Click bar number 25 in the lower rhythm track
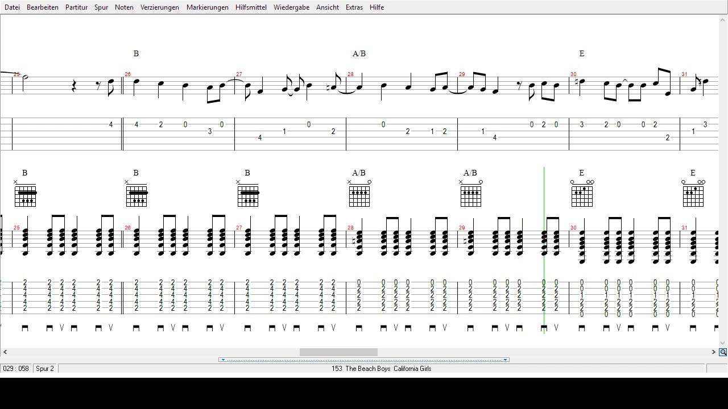 tap(16, 228)
